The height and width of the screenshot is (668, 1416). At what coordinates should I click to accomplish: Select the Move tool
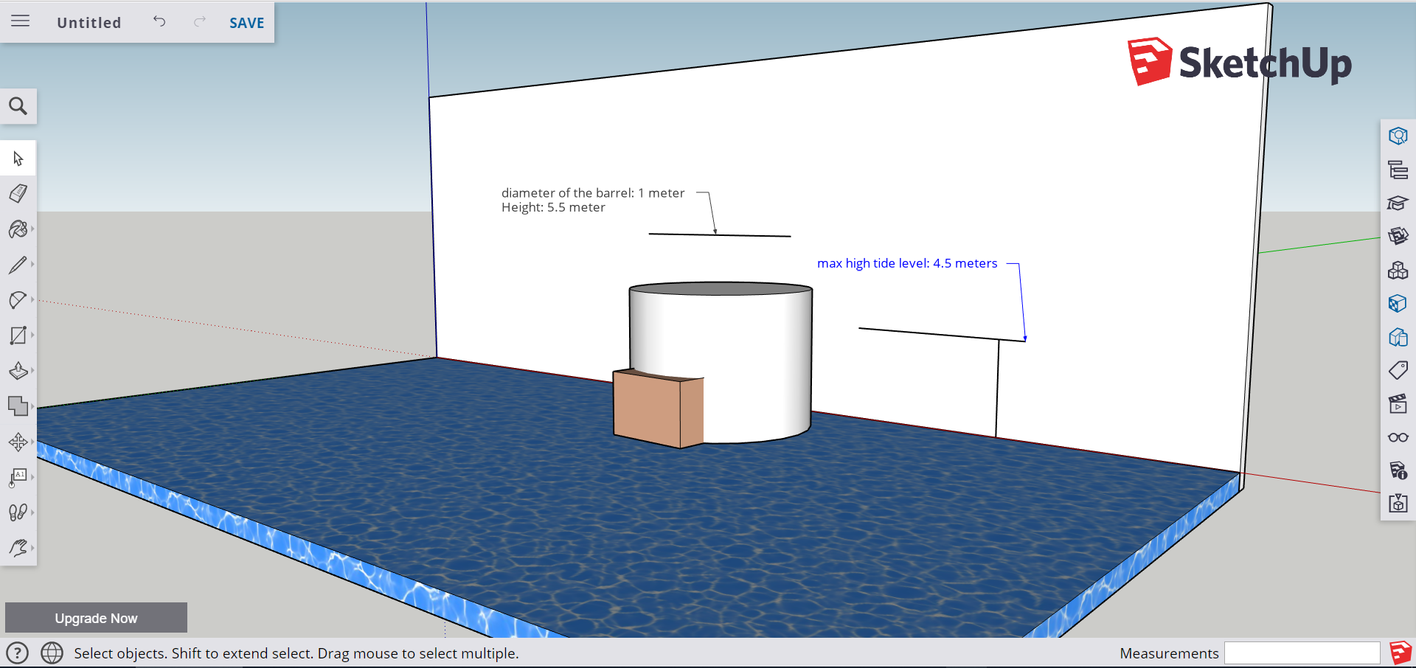pos(18,442)
